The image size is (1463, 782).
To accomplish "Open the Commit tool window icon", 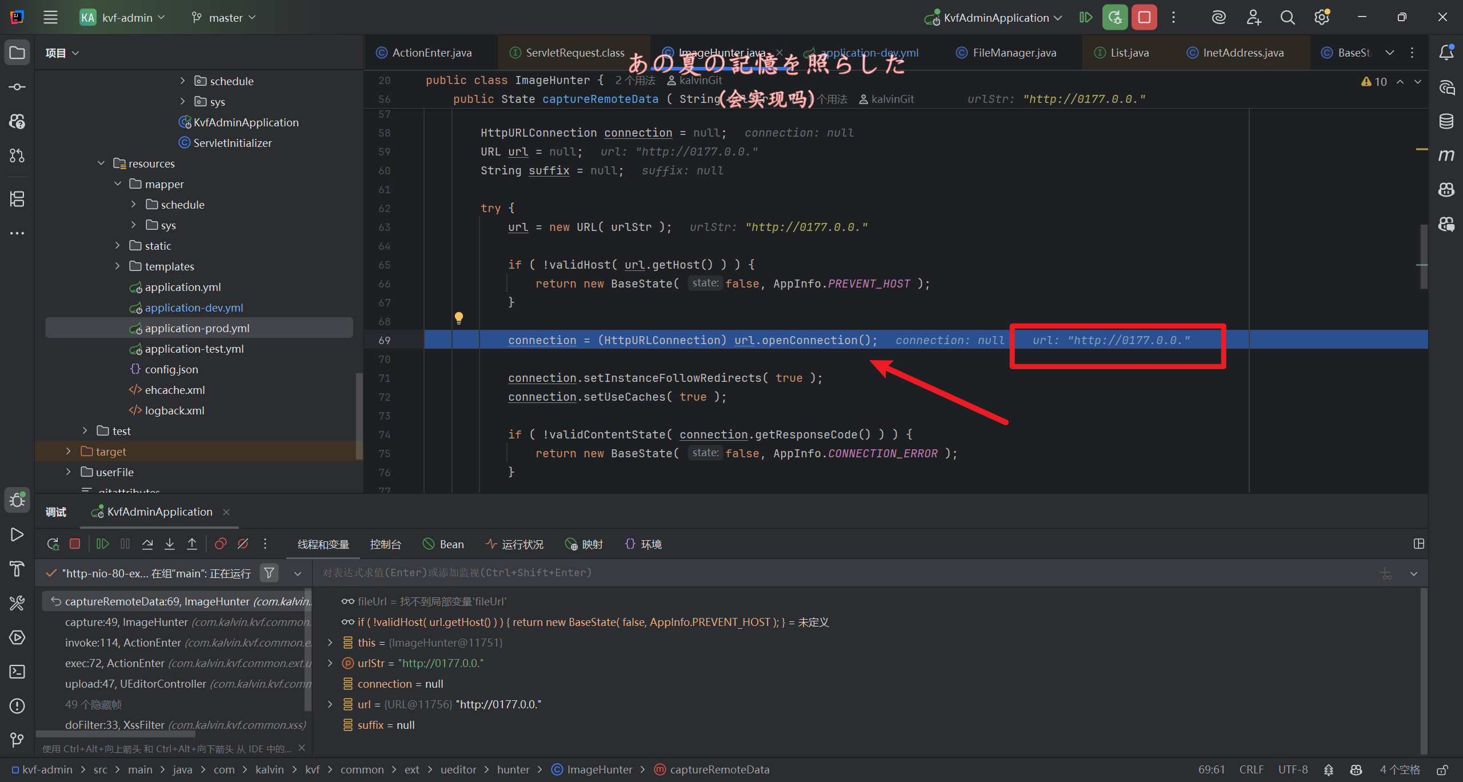I will tap(17, 87).
